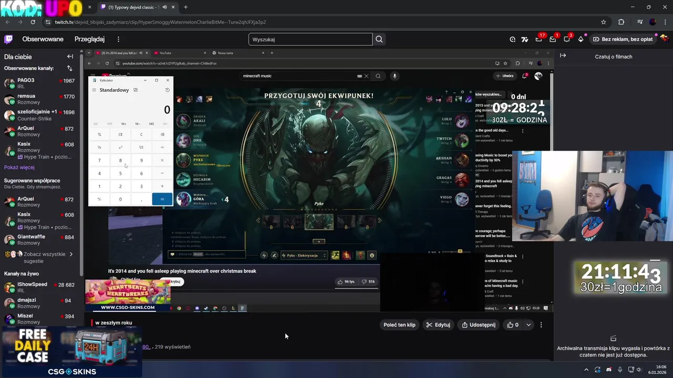This screenshot has height=378, width=673.
Task: Click the Czatuj o filmach heading
Action: 614,57
